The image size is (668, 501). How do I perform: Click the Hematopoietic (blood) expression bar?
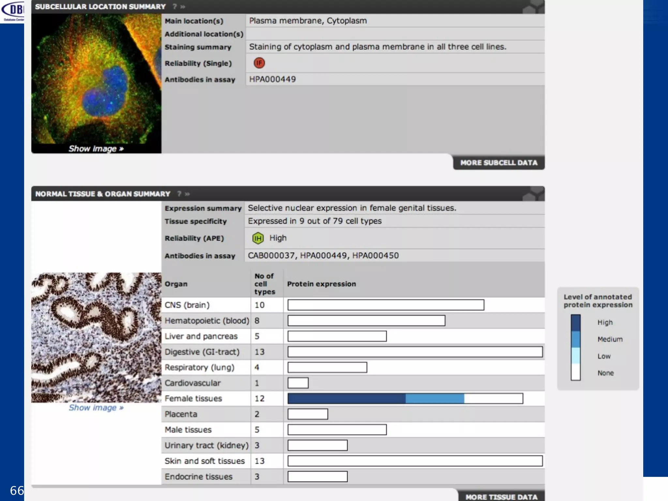click(366, 321)
